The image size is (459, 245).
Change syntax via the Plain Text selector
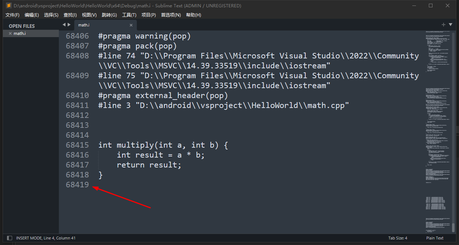pyautogui.click(x=435, y=238)
